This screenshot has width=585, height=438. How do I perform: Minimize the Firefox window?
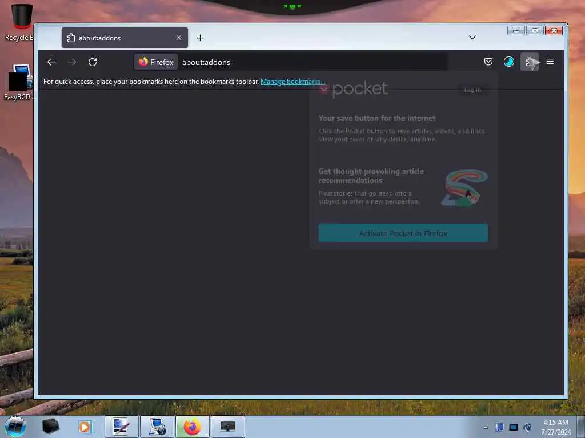[x=516, y=31]
